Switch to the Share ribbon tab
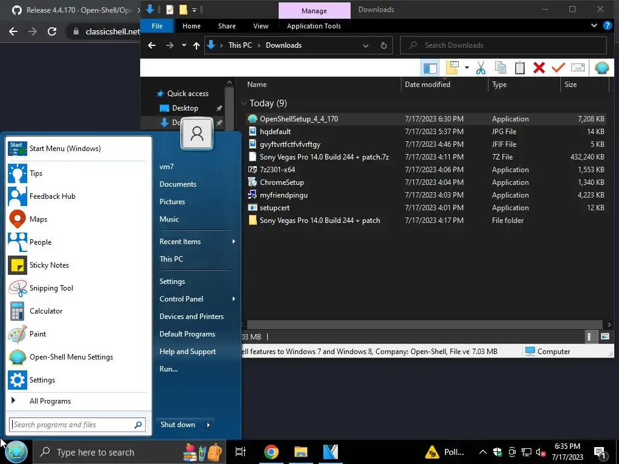This screenshot has width=619, height=464. click(227, 26)
